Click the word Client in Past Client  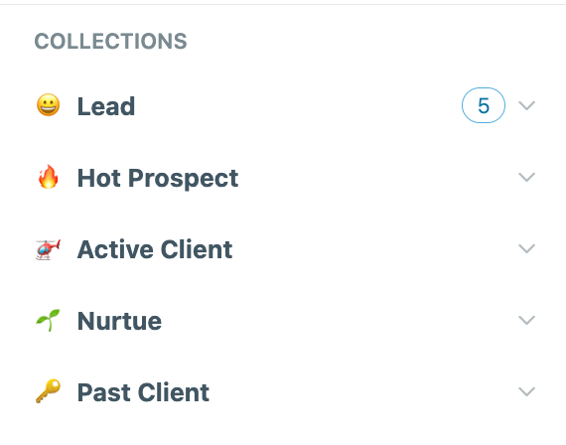tap(174, 392)
